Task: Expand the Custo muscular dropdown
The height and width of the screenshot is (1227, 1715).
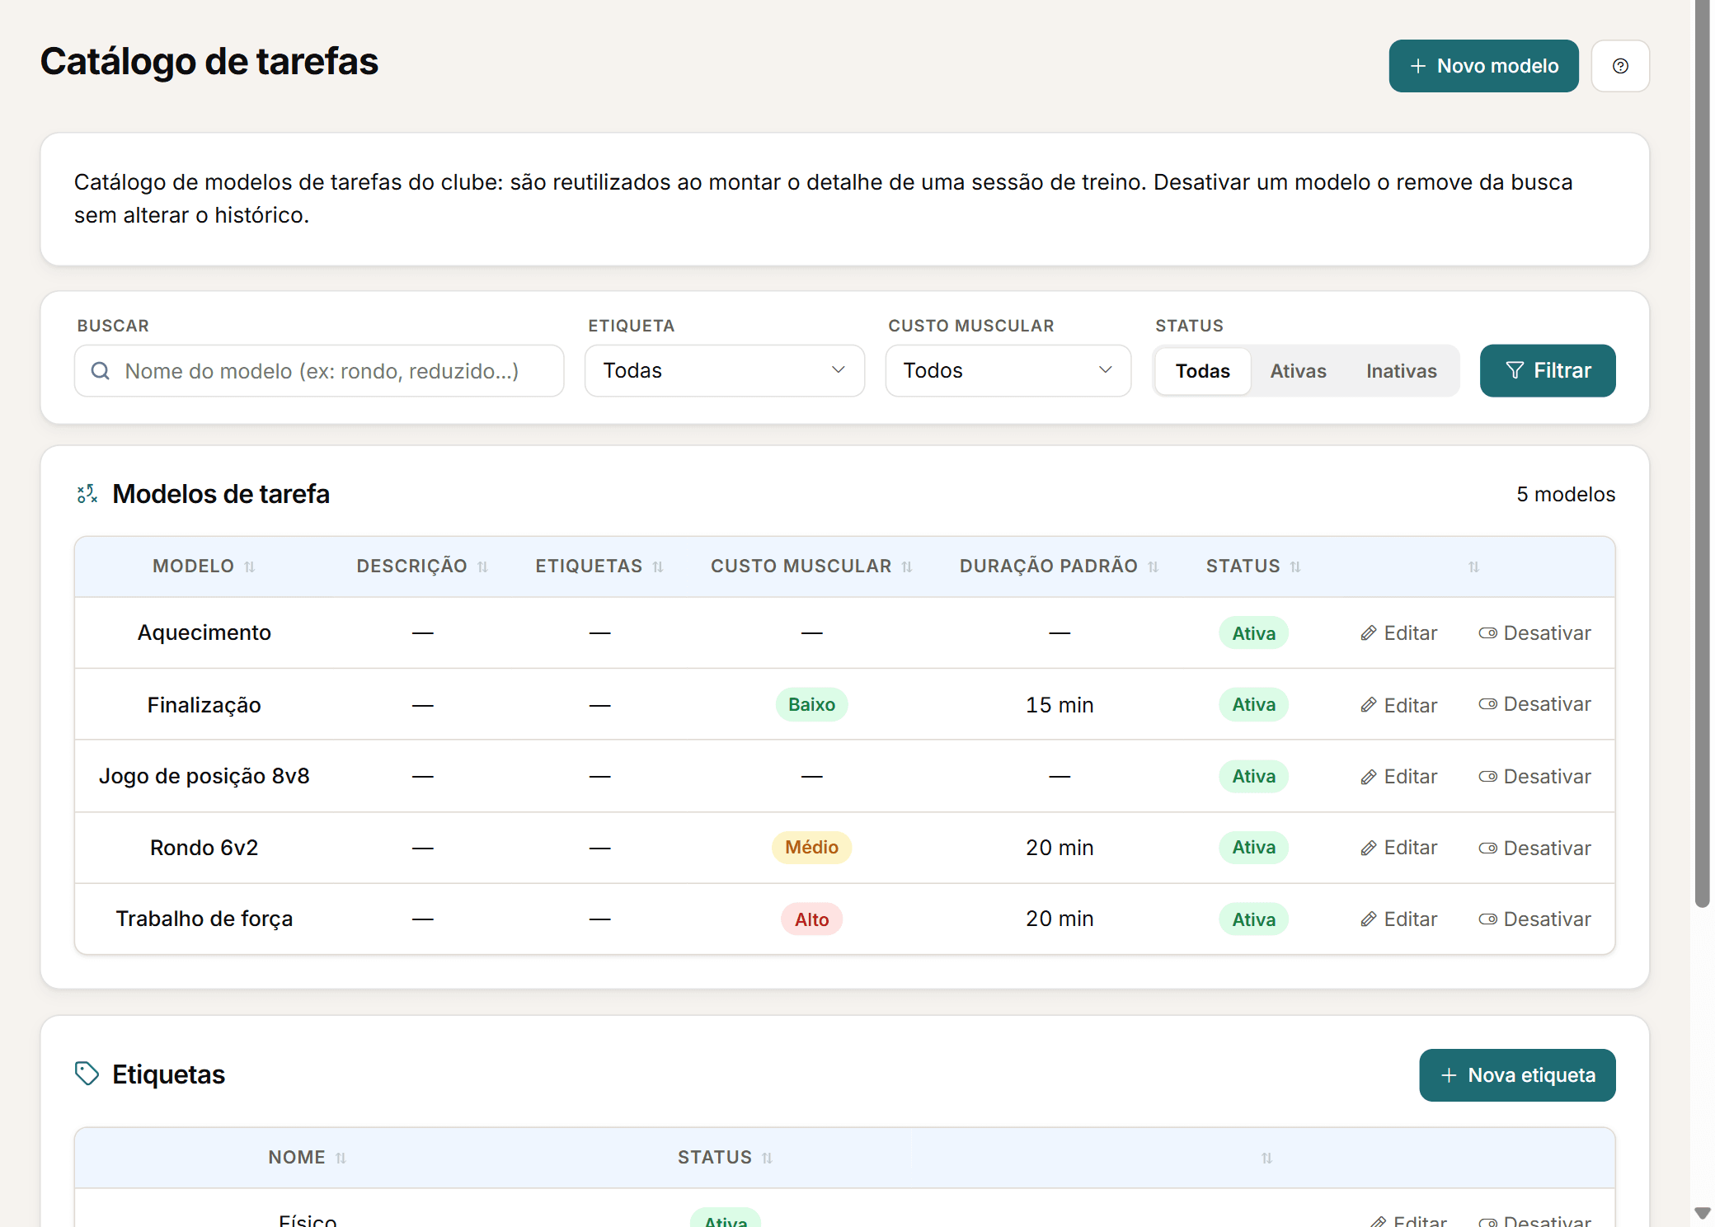Action: click(x=1008, y=371)
